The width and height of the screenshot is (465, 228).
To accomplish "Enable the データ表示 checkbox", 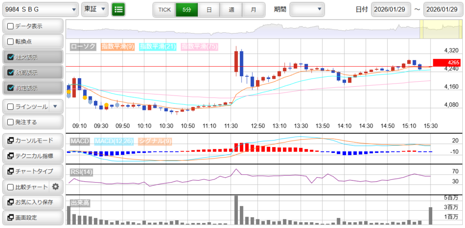I will click(x=11, y=26).
